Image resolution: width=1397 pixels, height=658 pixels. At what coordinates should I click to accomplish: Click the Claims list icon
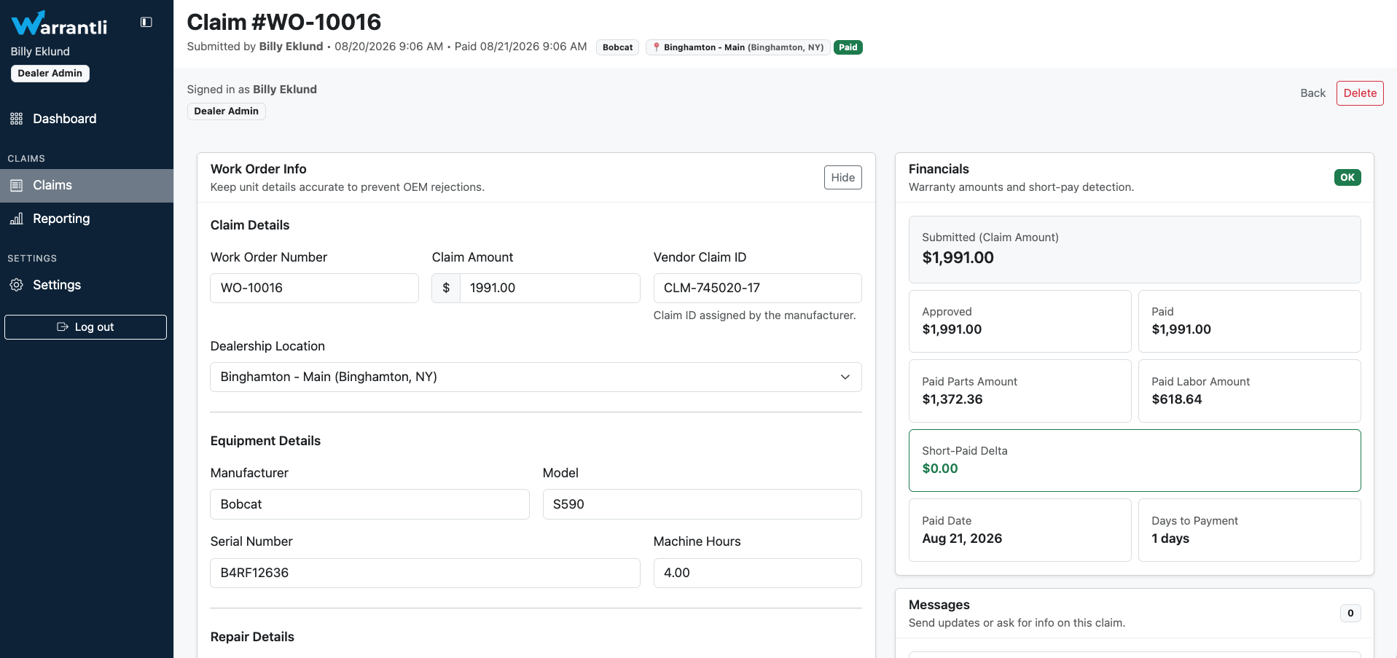(x=17, y=186)
